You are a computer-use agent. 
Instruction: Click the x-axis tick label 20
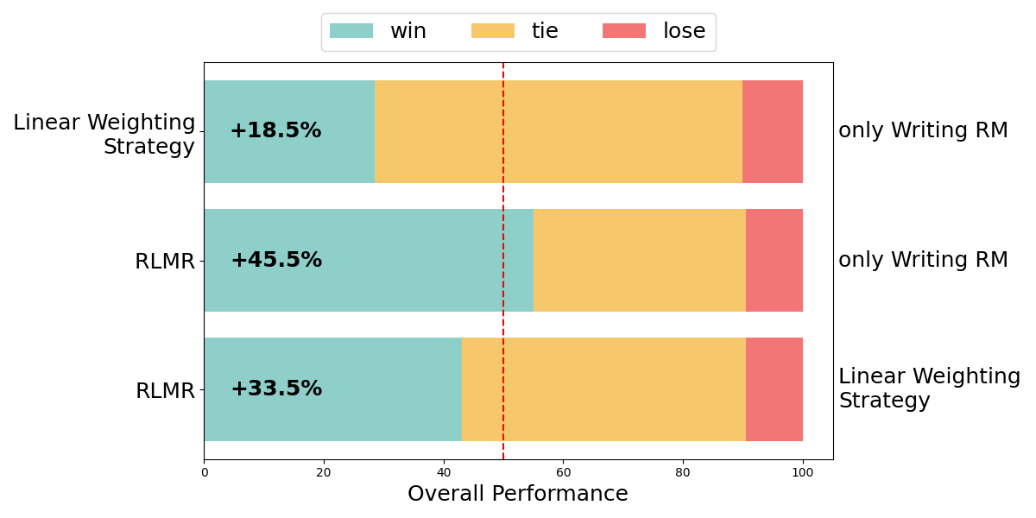tap(324, 472)
